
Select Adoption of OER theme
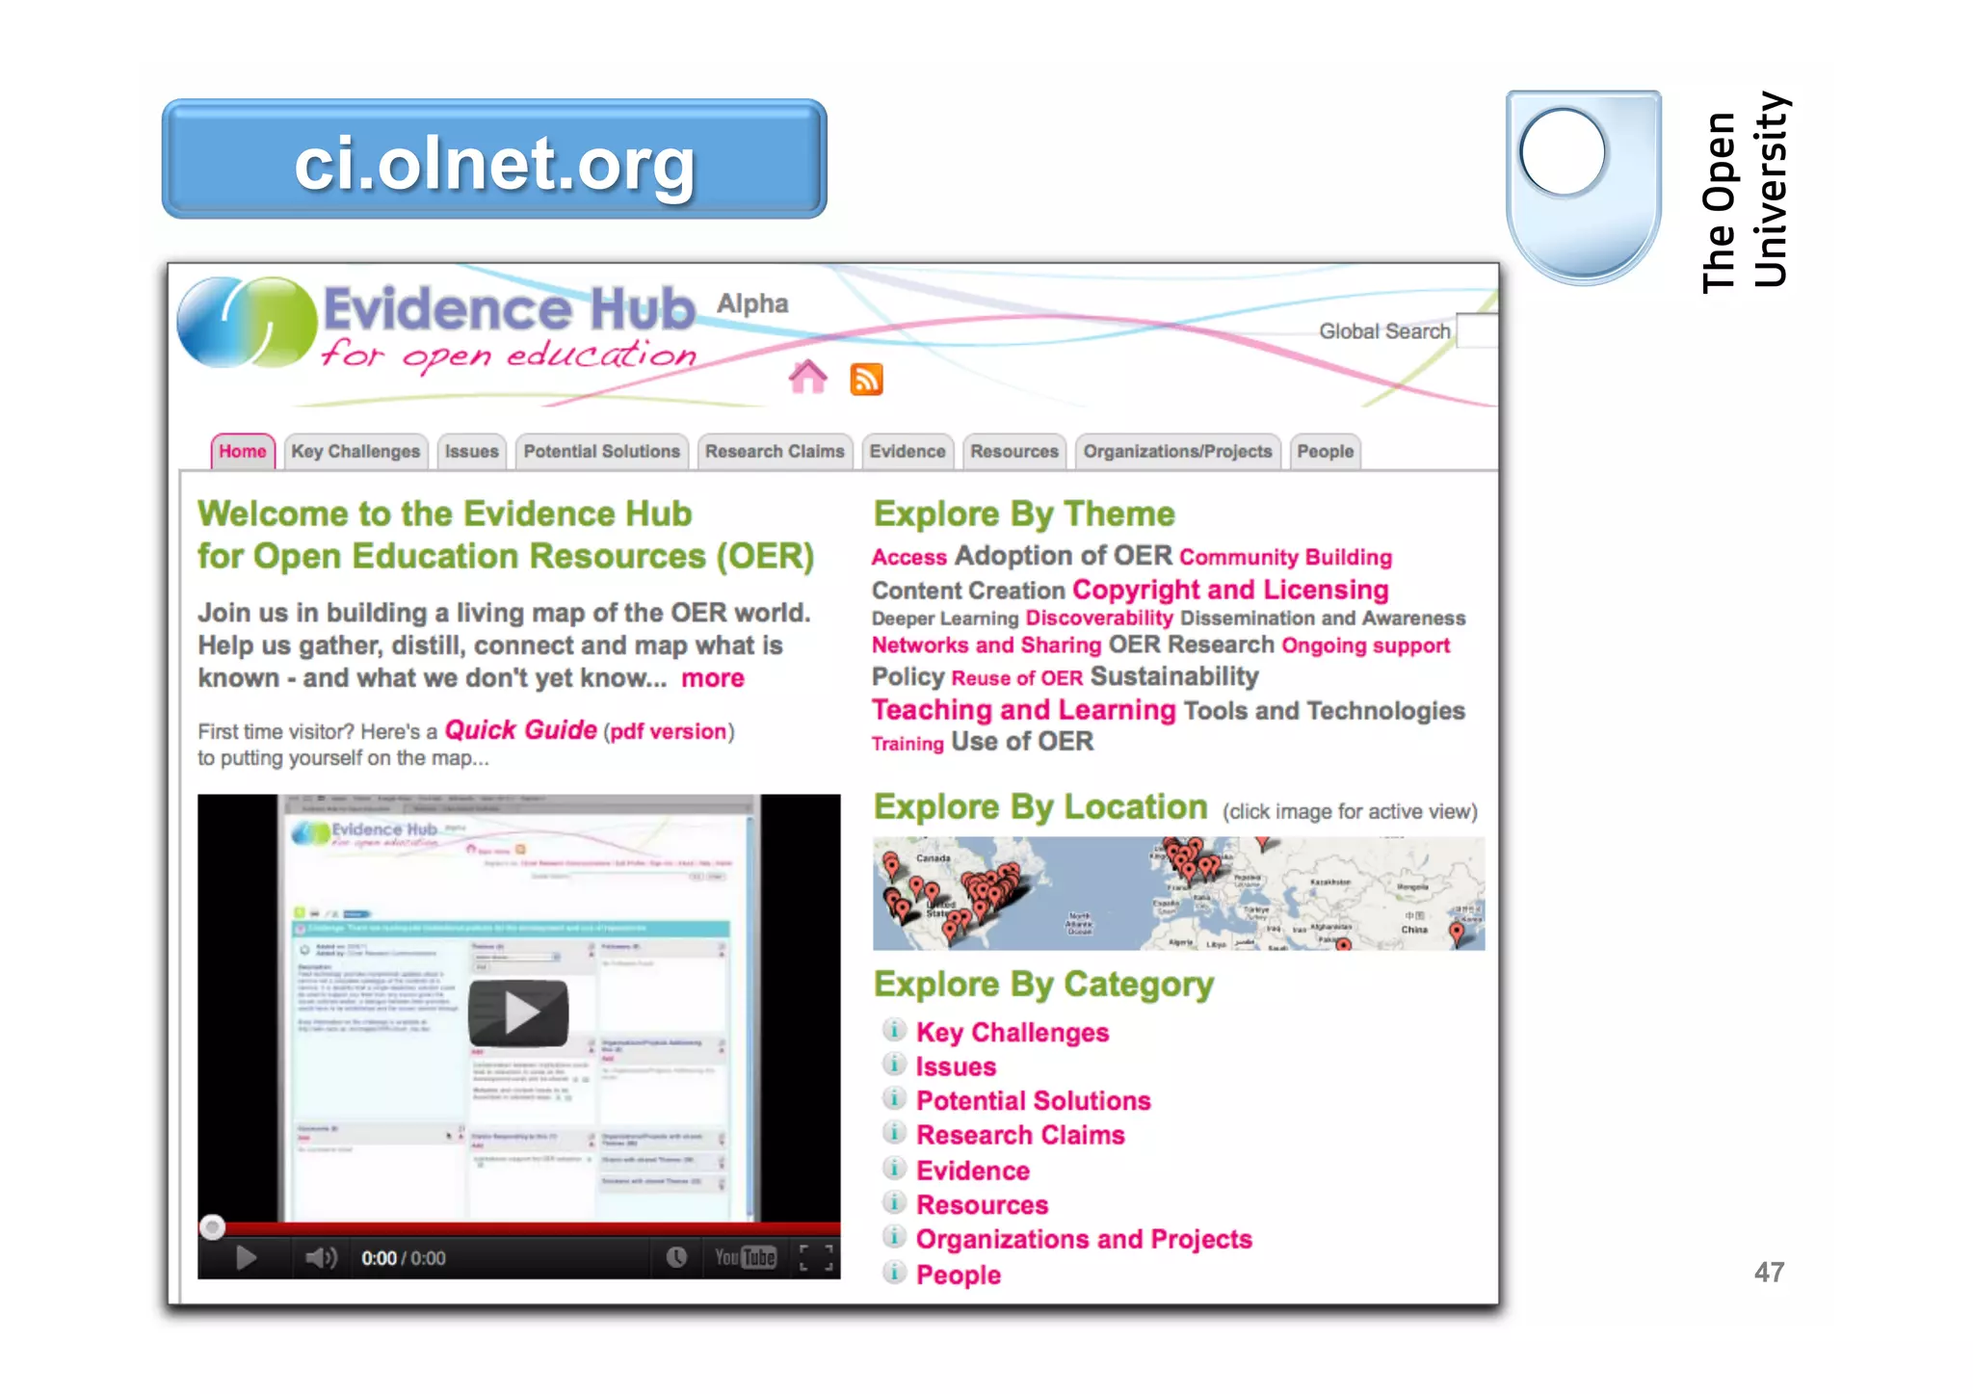tap(1064, 556)
